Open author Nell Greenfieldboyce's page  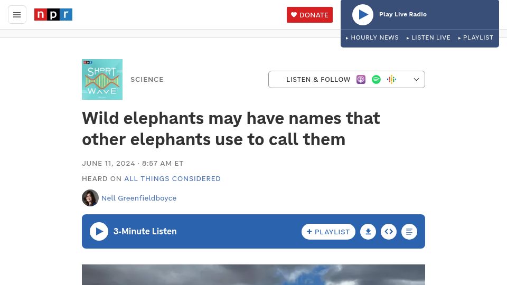[x=139, y=198]
